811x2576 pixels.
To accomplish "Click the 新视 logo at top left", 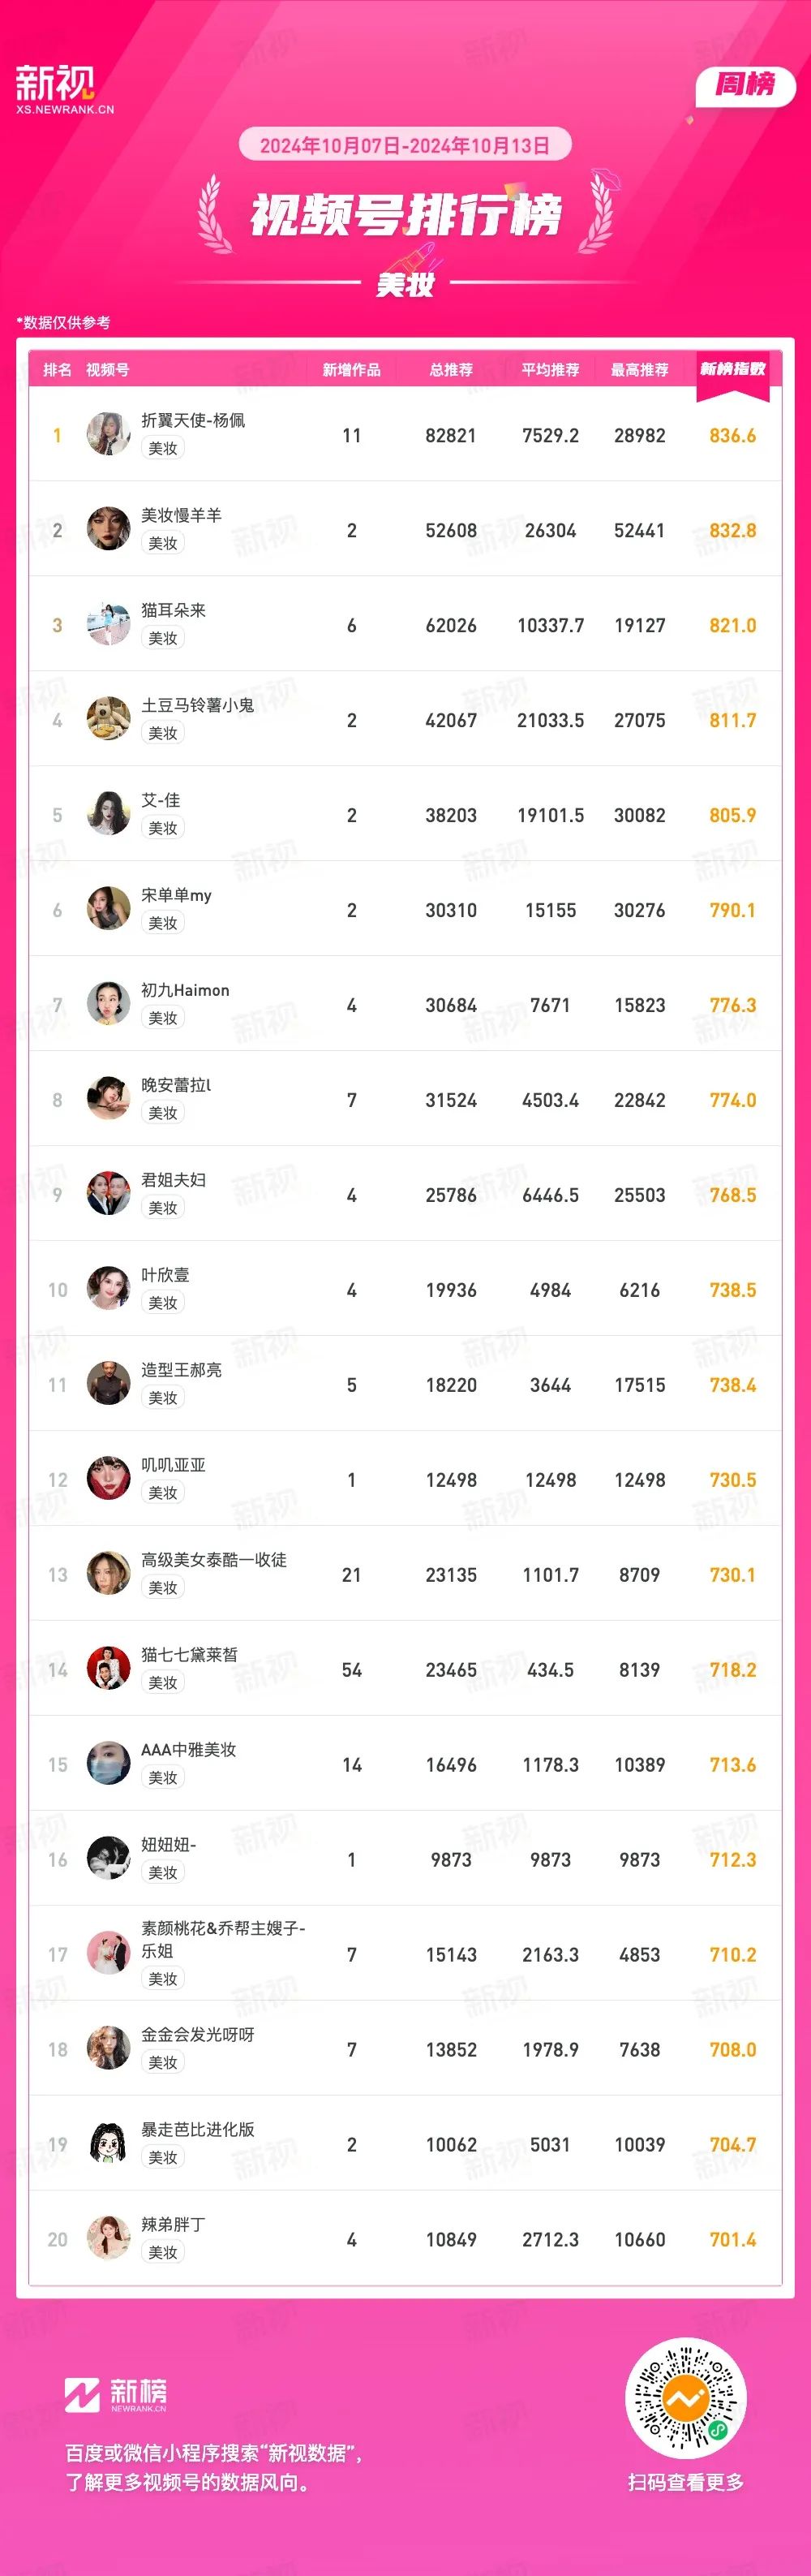I will [x=65, y=89].
